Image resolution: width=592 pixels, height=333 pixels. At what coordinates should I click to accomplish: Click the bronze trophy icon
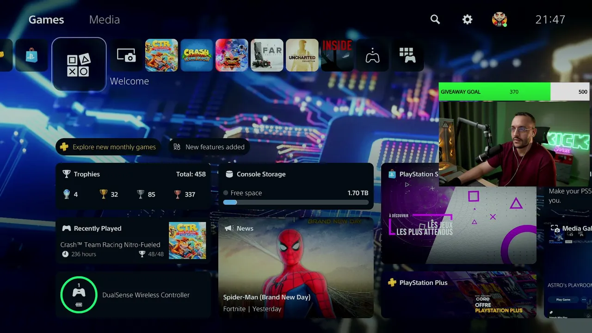point(178,194)
